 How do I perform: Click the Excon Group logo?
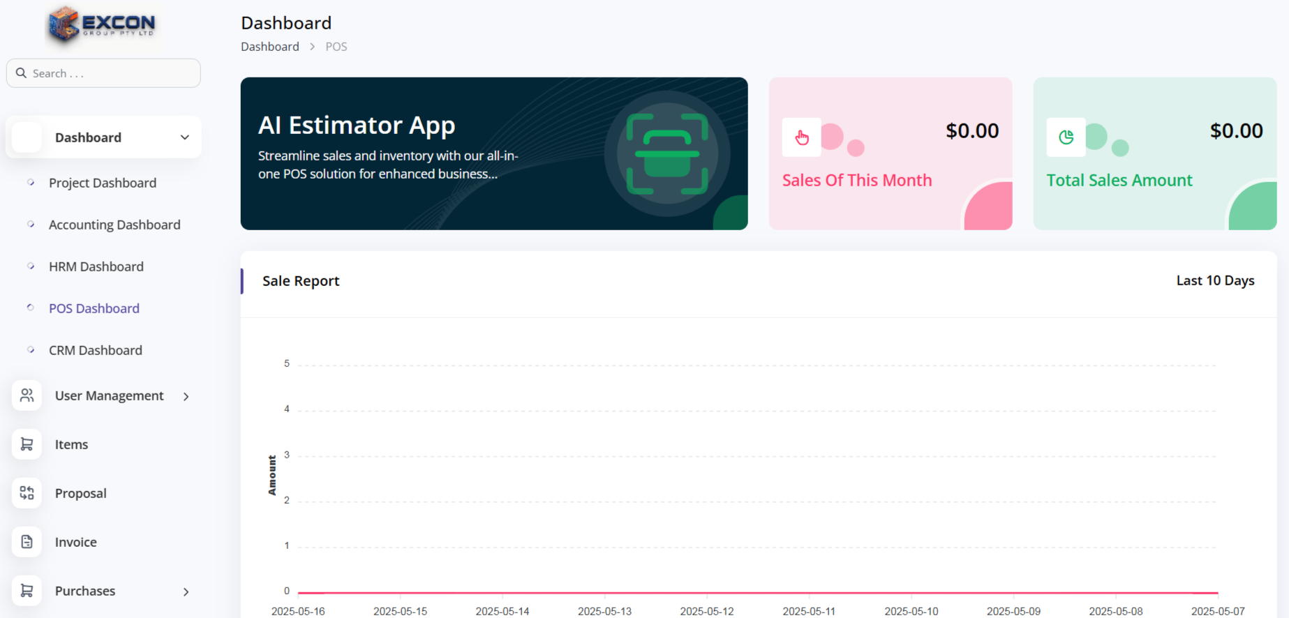click(102, 24)
